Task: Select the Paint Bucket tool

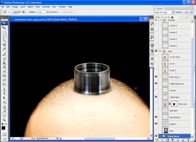Action: point(4,76)
